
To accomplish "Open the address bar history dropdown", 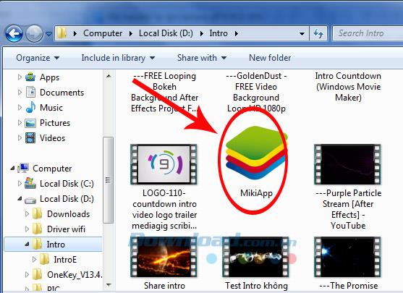I will 302,33.
